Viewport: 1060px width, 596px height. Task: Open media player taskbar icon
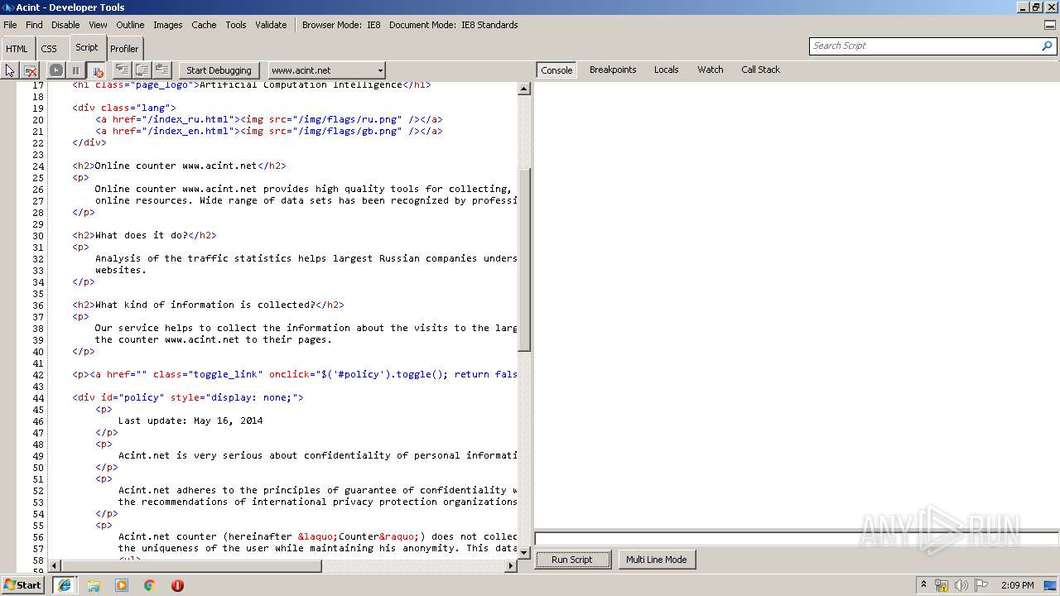pyautogui.click(x=122, y=585)
